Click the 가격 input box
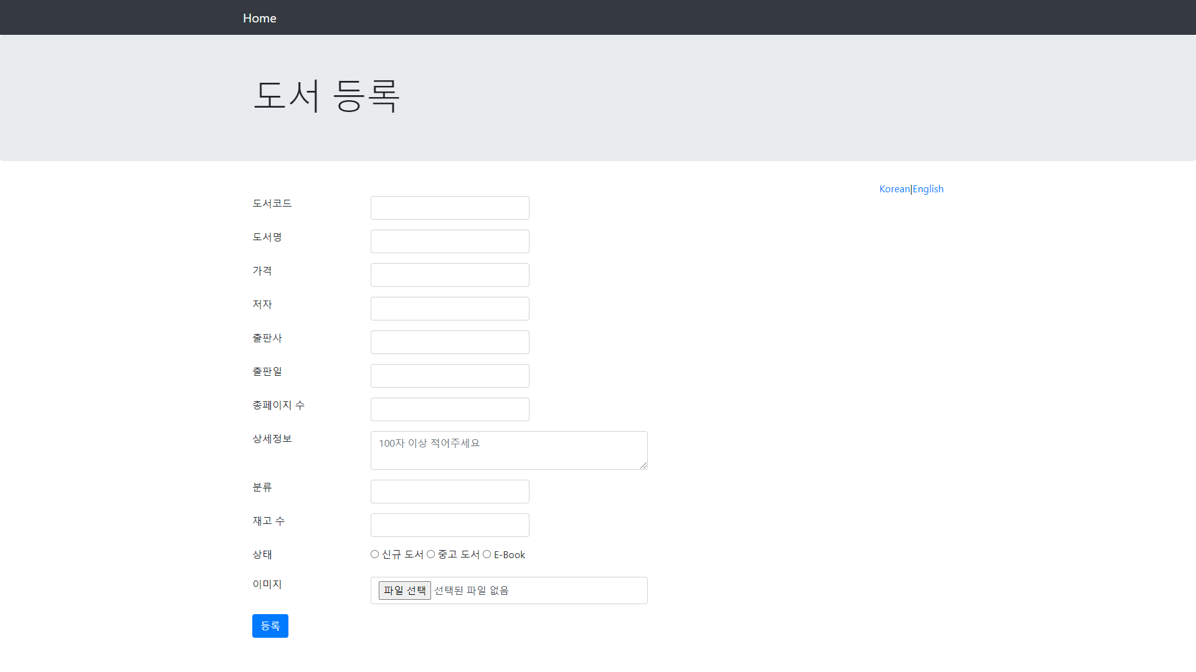The image size is (1196, 672). [x=450, y=275]
